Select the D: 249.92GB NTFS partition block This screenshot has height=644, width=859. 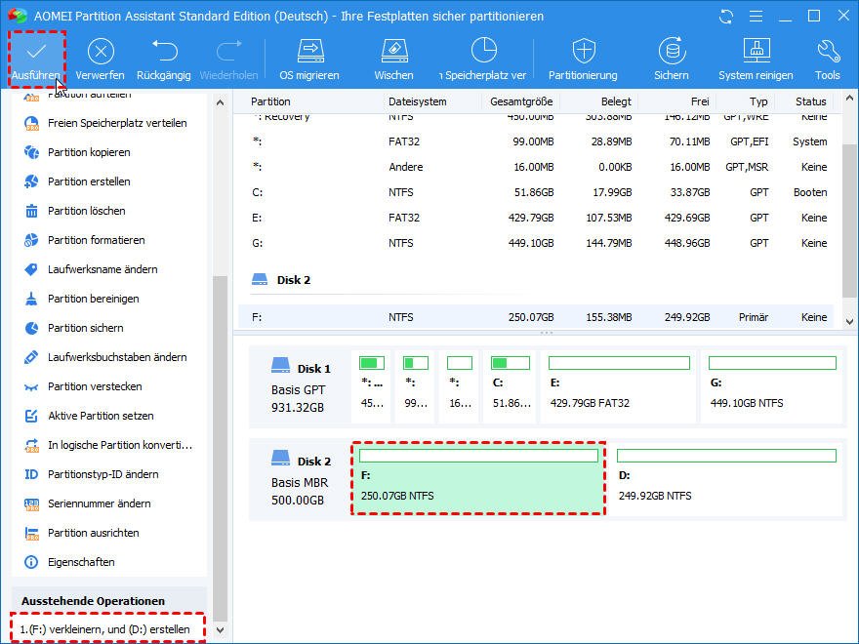(x=726, y=479)
